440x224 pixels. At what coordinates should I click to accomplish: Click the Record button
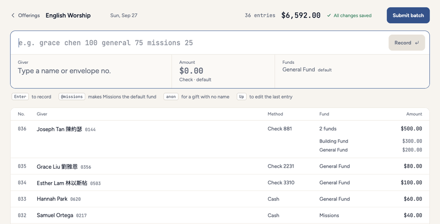coord(407,43)
